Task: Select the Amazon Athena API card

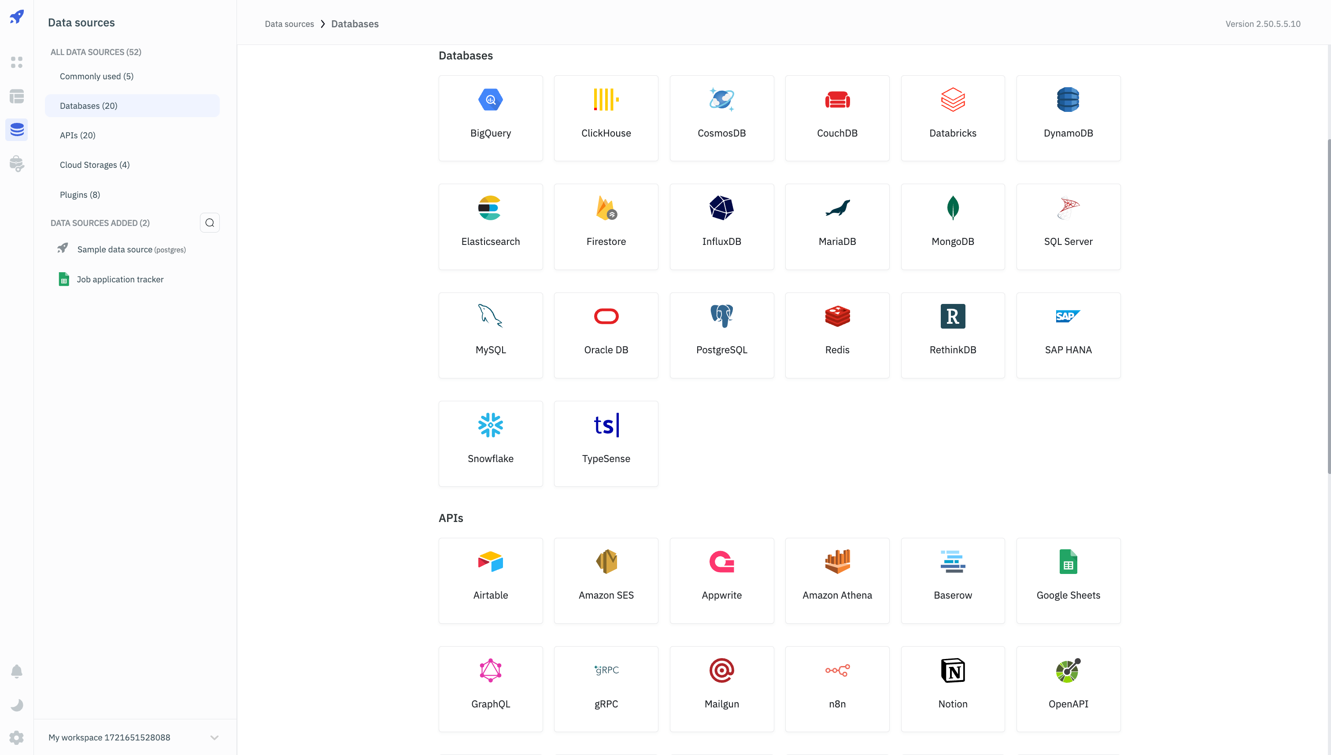Action: pyautogui.click(x=837, y=581)
